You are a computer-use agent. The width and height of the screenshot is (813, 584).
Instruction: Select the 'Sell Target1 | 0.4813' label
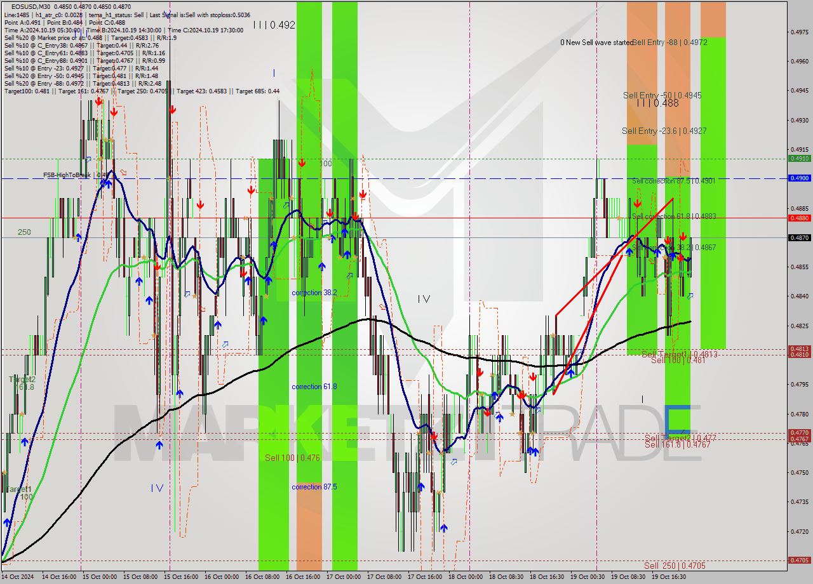(680, 354)
